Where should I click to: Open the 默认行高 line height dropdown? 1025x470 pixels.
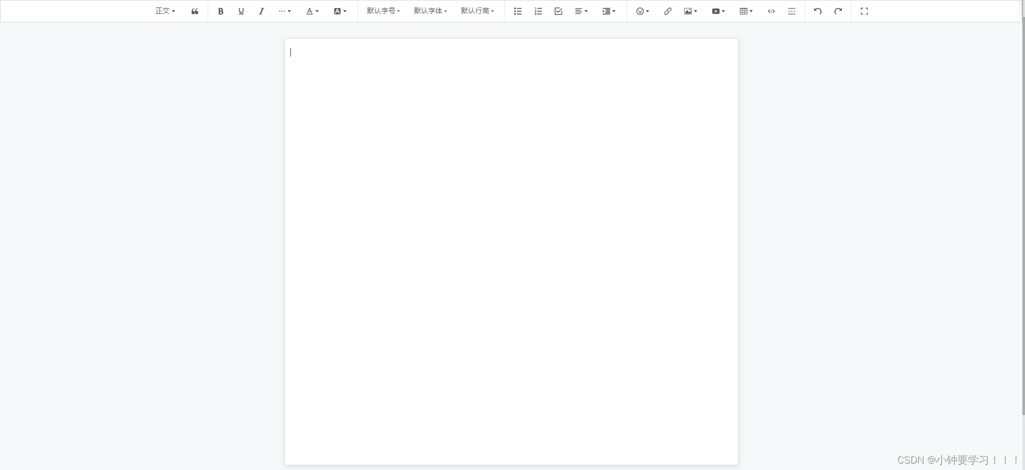pyautogui.click(x=477, y=11)
